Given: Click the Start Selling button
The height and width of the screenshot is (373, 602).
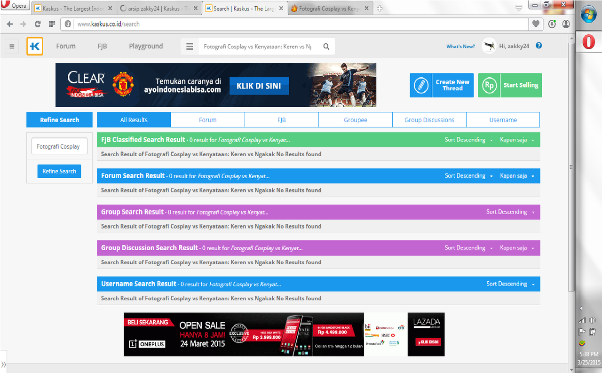Looking at the screenshot, I should tap(510, 85).
